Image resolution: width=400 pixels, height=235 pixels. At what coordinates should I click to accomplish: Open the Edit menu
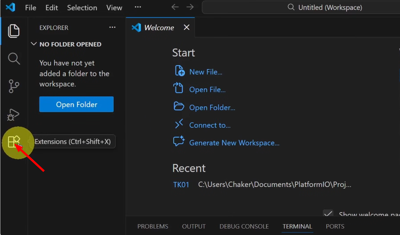[52, 8]
